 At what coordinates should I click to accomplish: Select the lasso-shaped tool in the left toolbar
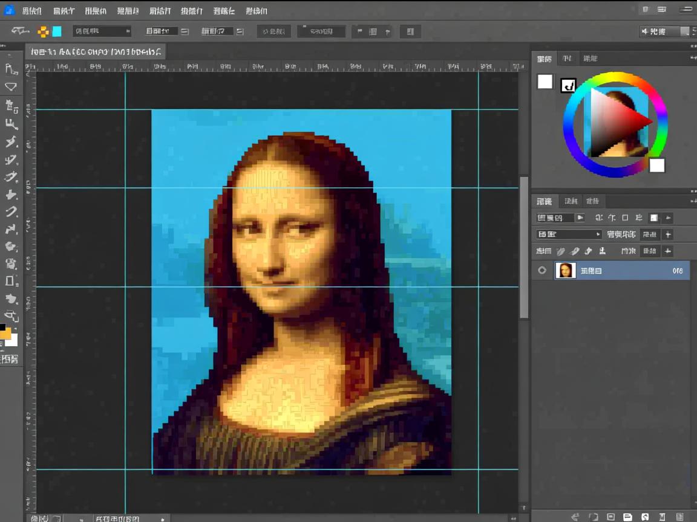[x=11, y=87]
